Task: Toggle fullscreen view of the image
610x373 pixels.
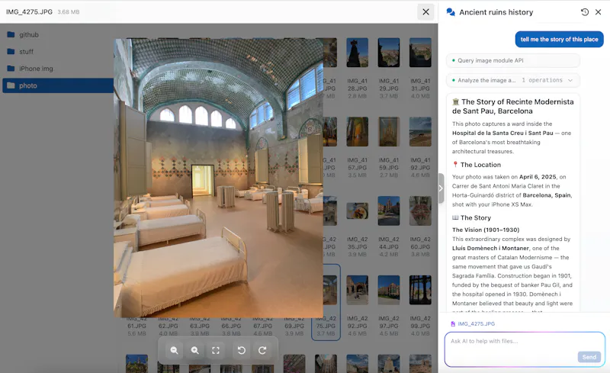Action: [216, 350]
